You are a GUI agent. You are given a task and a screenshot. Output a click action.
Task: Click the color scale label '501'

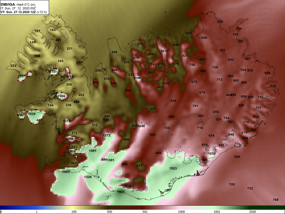145,212
